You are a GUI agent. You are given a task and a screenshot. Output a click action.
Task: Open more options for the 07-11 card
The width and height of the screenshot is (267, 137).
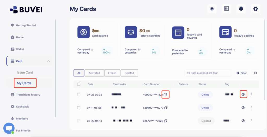[x=251, y=108]
